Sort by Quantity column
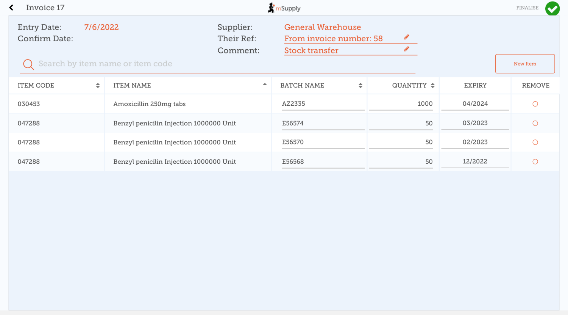 click(432, 86)
